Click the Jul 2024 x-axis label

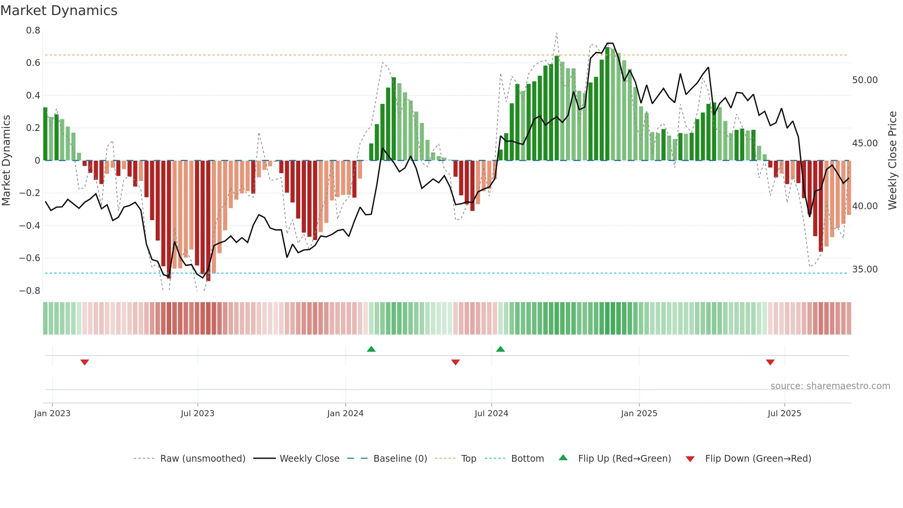491,413
